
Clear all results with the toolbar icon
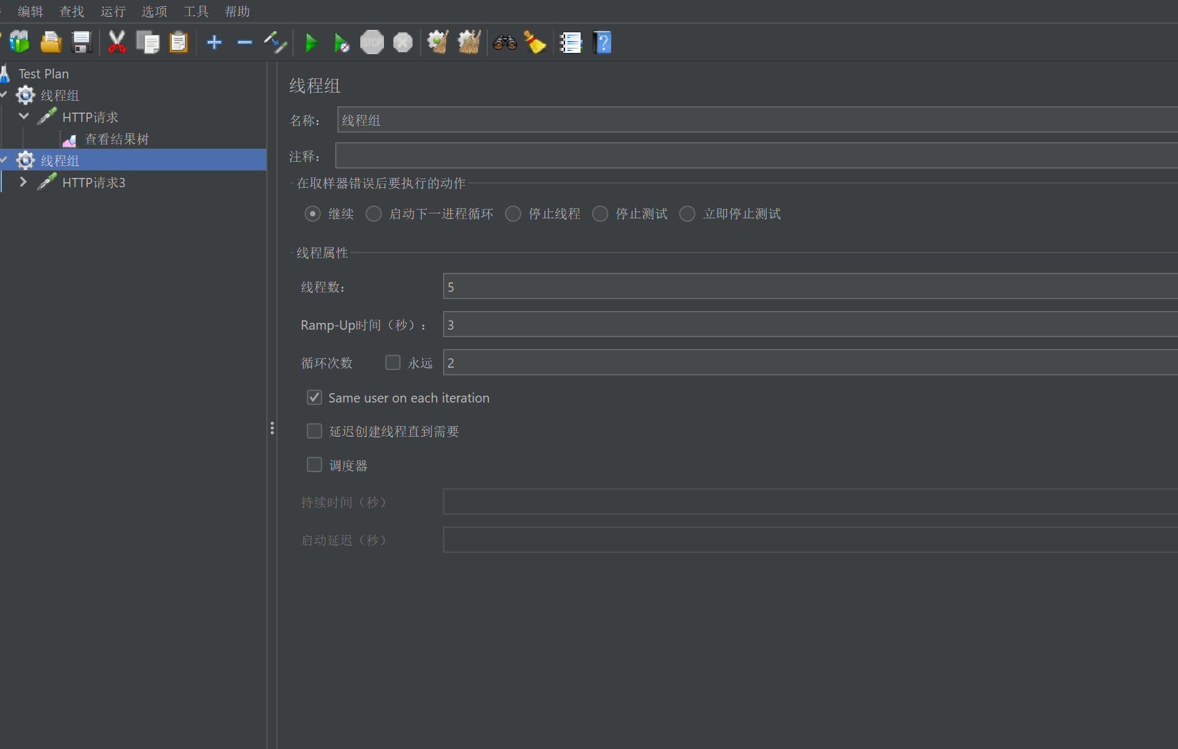(469, 42)
